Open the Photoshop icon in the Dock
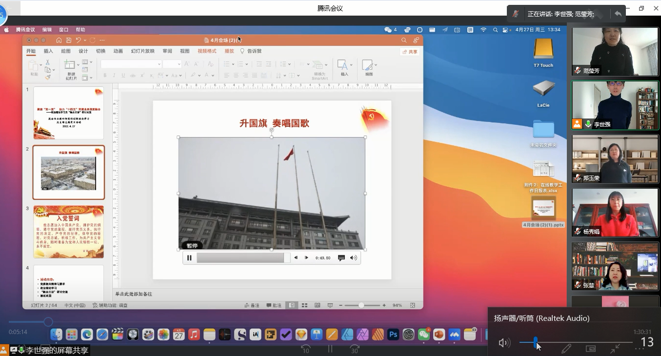The height and width of the screenshot is (356, 661). tap(393, 335)
